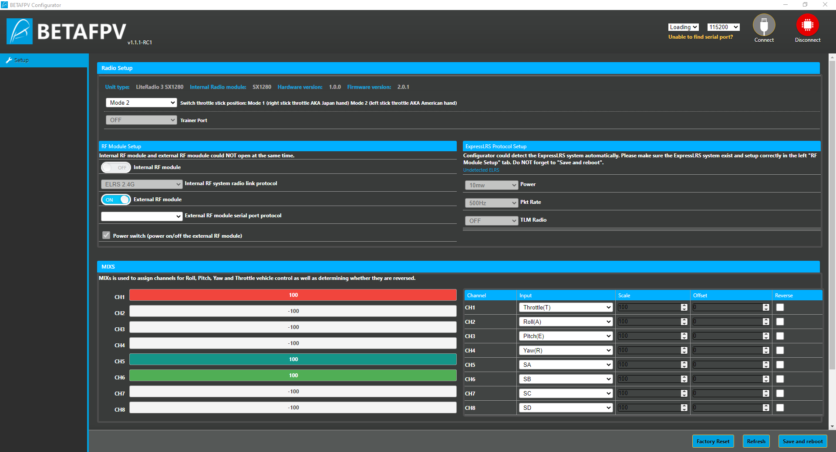Open the External RF serial port protocol dropdown
The height and width of the screenshot is (452, 836).
point(141,216)
